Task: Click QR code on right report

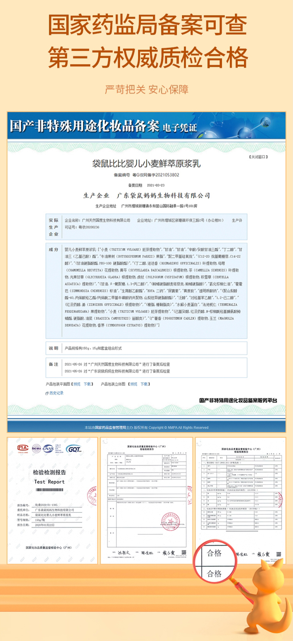Action: click(279, 554)
